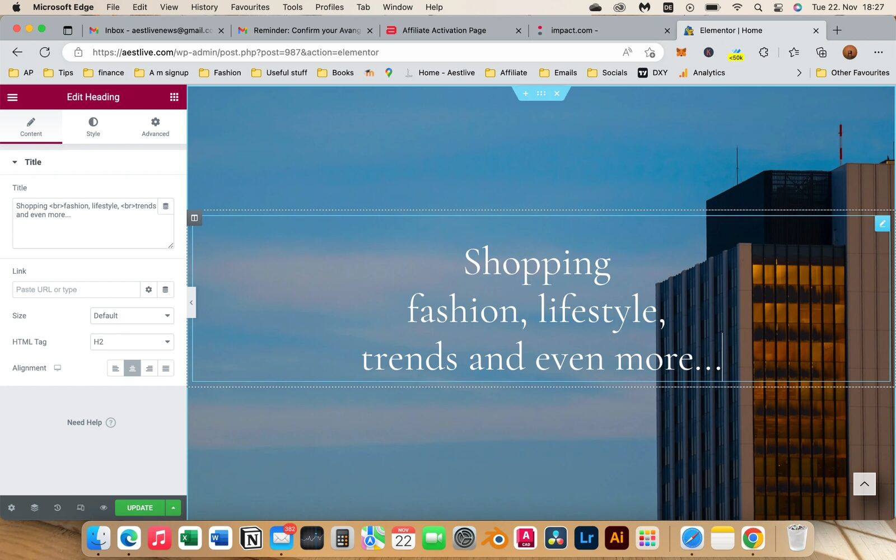Screen dimensions: 896x560
Task: Set heading alignment to justified
Action: tap(166, 368)
